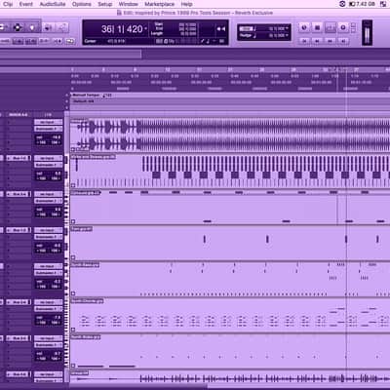390x390 pixels.
Task: Click the Manual Tempo marker in the tempo ruler
Action: (92, 96)
